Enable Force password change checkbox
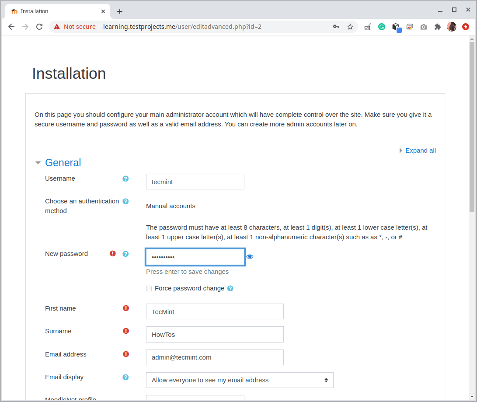The height and width of the screenshot is (402, 477). tap(149, 288)
